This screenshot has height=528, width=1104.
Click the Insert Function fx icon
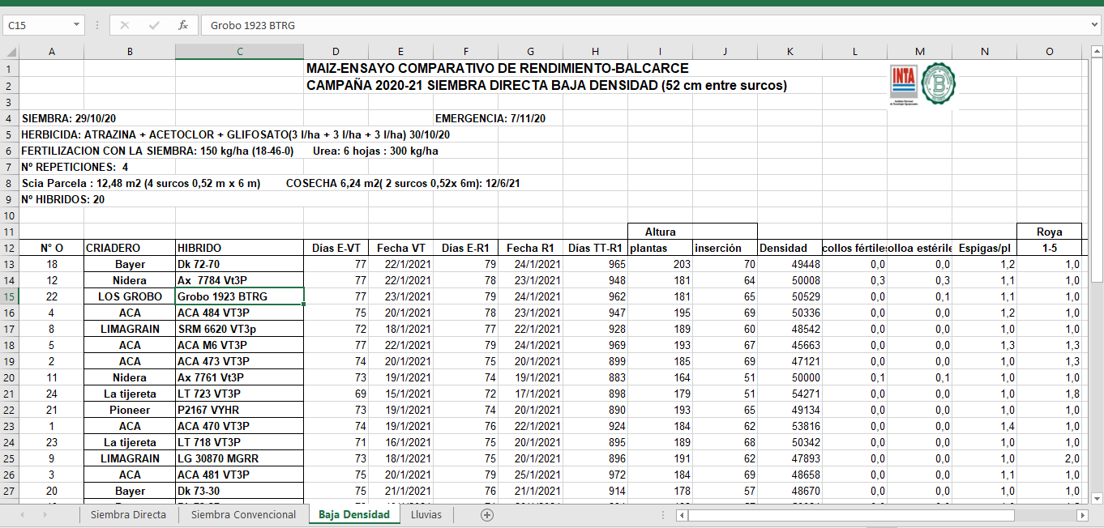(x=183, y=25)
